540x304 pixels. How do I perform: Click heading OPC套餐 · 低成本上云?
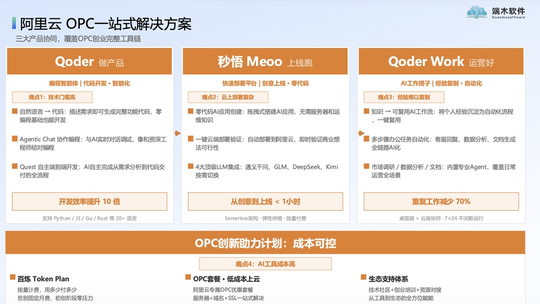[226, 279]
